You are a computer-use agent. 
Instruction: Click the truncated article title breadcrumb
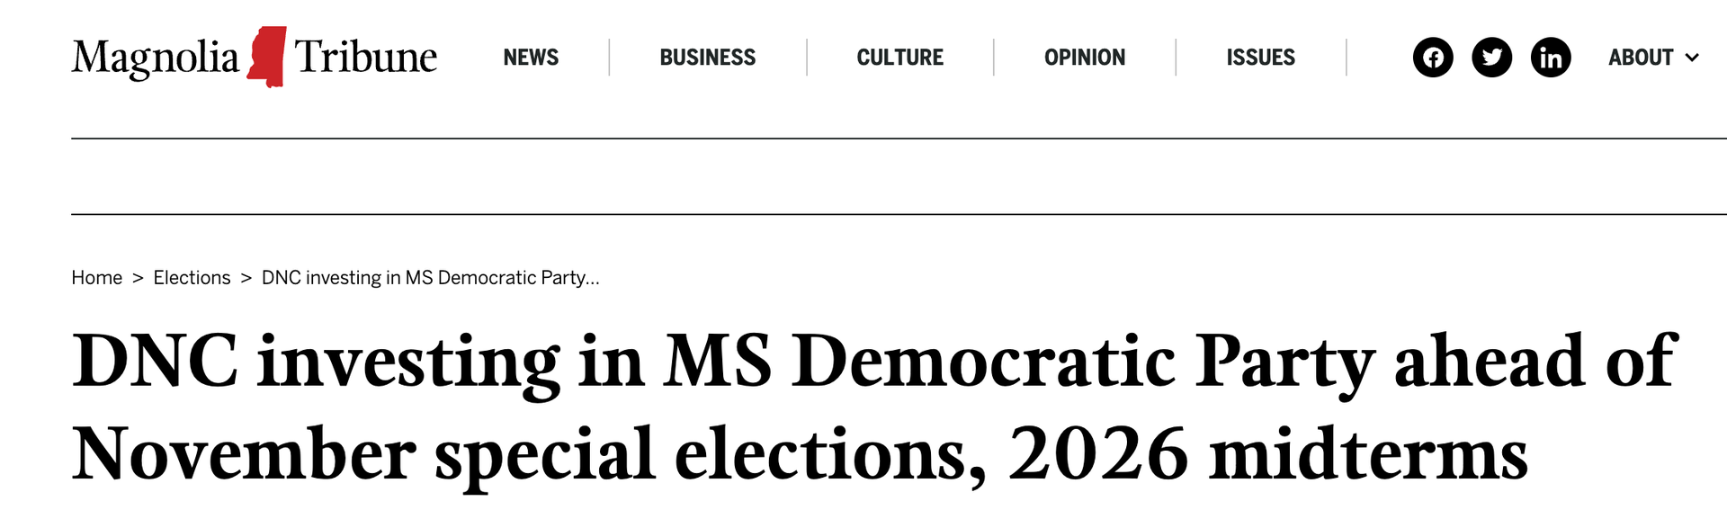pyautogui.click(x=430, y=278)
